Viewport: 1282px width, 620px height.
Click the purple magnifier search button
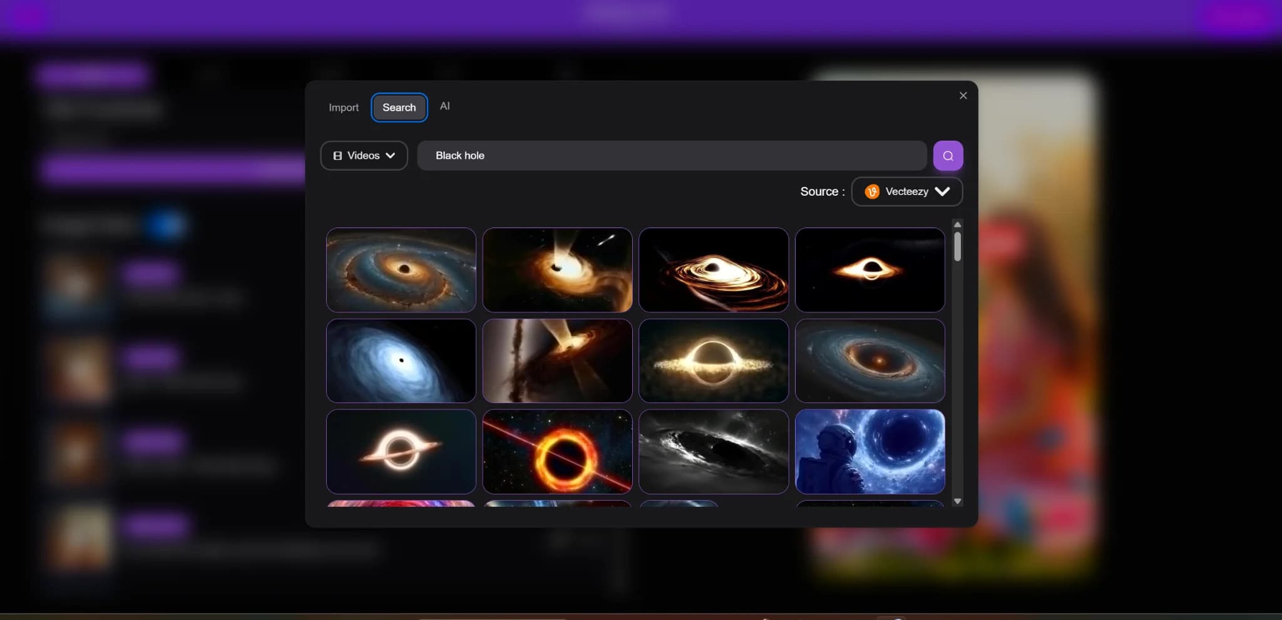click(948, 156)
